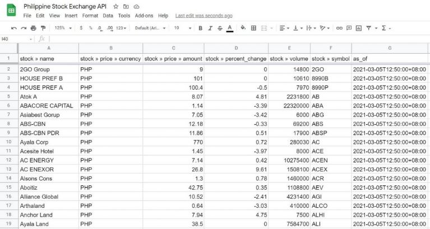Open the Insert menu
430x229 pixels.
(71, 16)
